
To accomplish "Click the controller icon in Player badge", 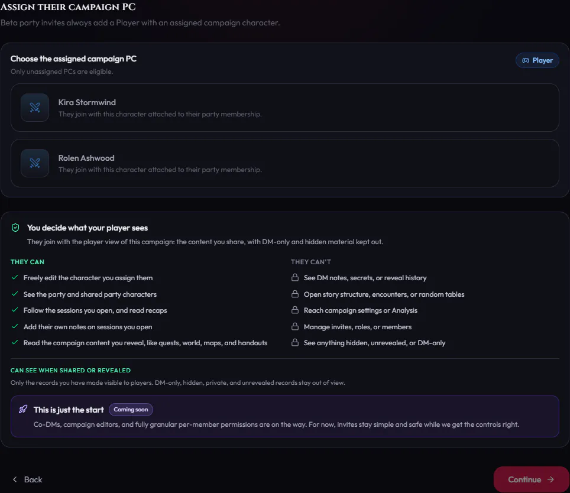I will point(525,60).
